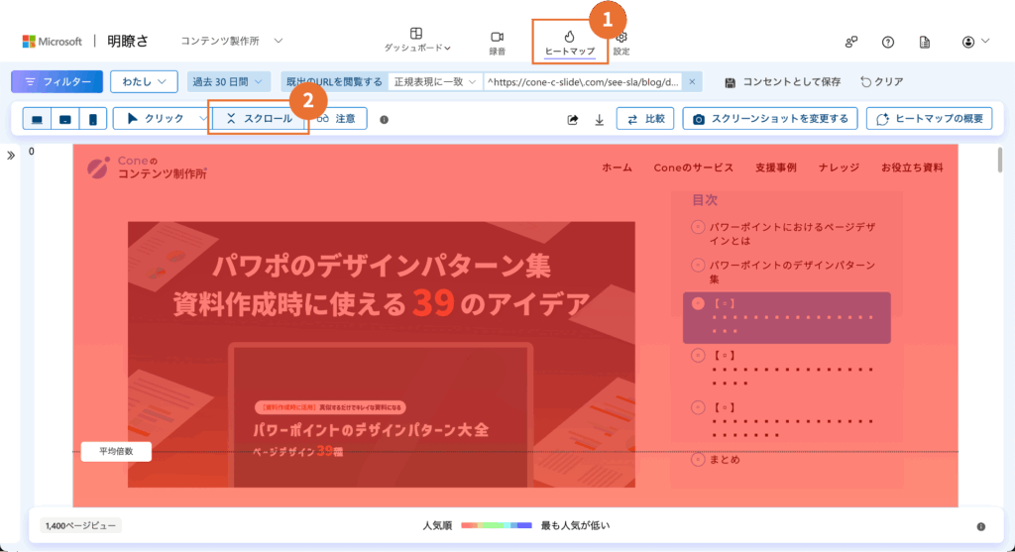Viewport: 1015px width, 552px height.
Task: Select the desktop device view icon
Action: click(x=37, y=119)
